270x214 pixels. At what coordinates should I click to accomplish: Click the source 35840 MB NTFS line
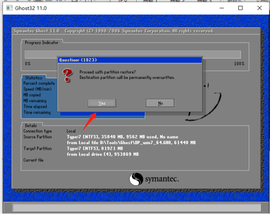click(122, 137)
